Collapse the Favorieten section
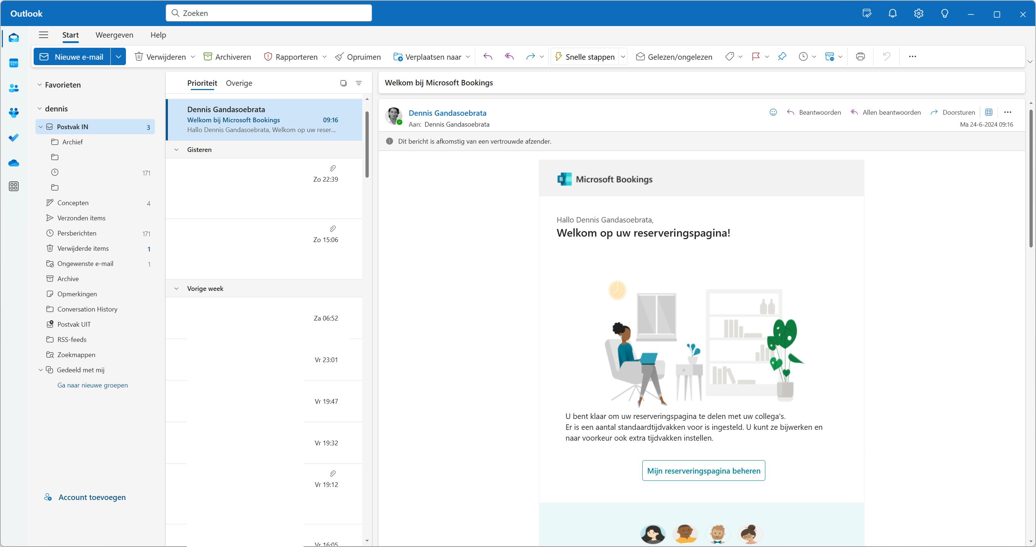 tap(39, 85)
